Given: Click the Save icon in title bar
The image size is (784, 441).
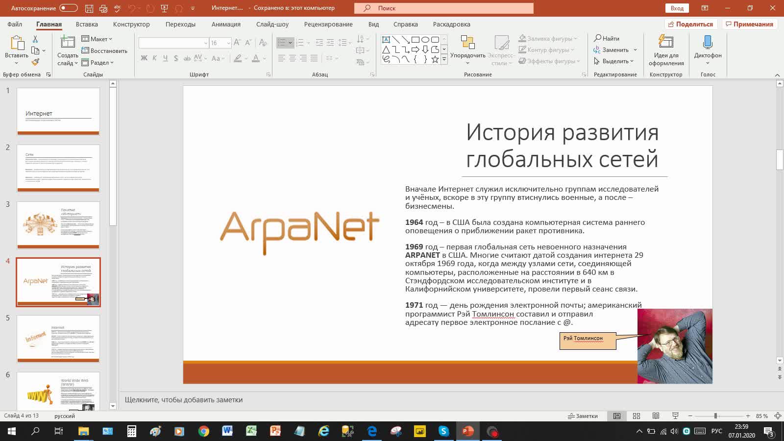Looking at the screenshot, I should click(89, 8).
